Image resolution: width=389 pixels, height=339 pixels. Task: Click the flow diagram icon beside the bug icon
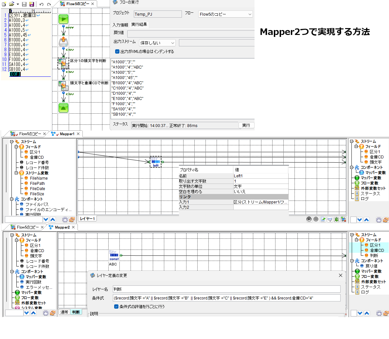[344, 219]
